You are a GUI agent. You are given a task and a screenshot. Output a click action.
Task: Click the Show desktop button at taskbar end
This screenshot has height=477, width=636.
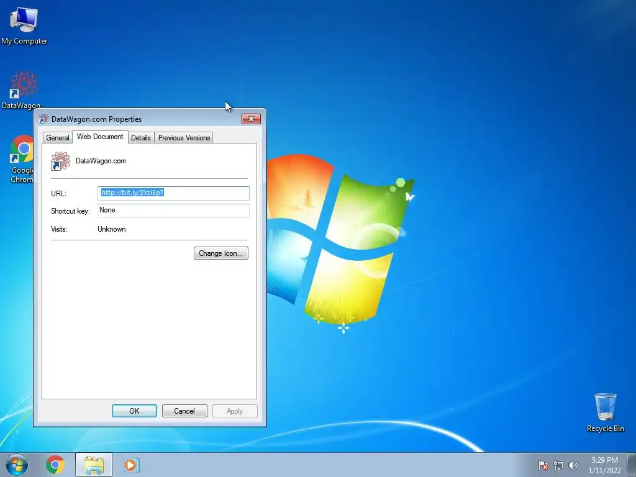(631, 465)
